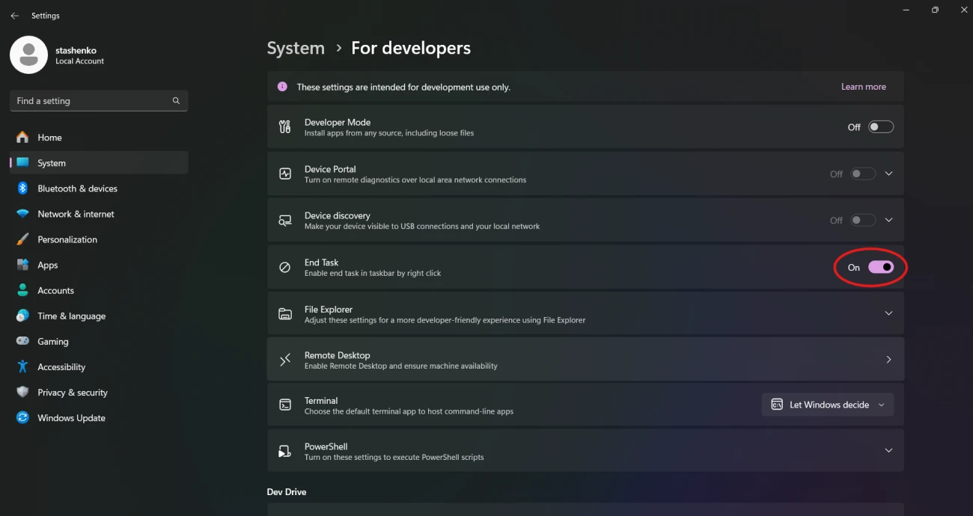Click the Find a setting search box
The image size is (973, 516).
tap(90, 101)
